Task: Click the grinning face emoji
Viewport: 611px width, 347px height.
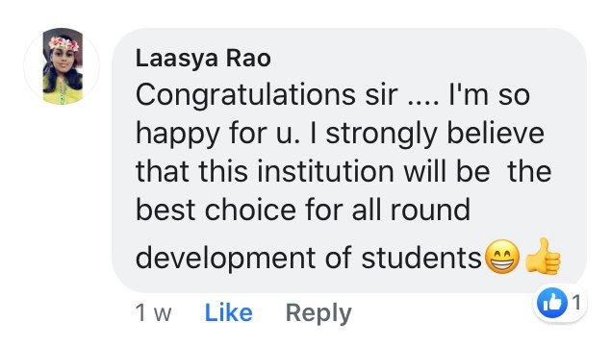Action: pos(502,257)
